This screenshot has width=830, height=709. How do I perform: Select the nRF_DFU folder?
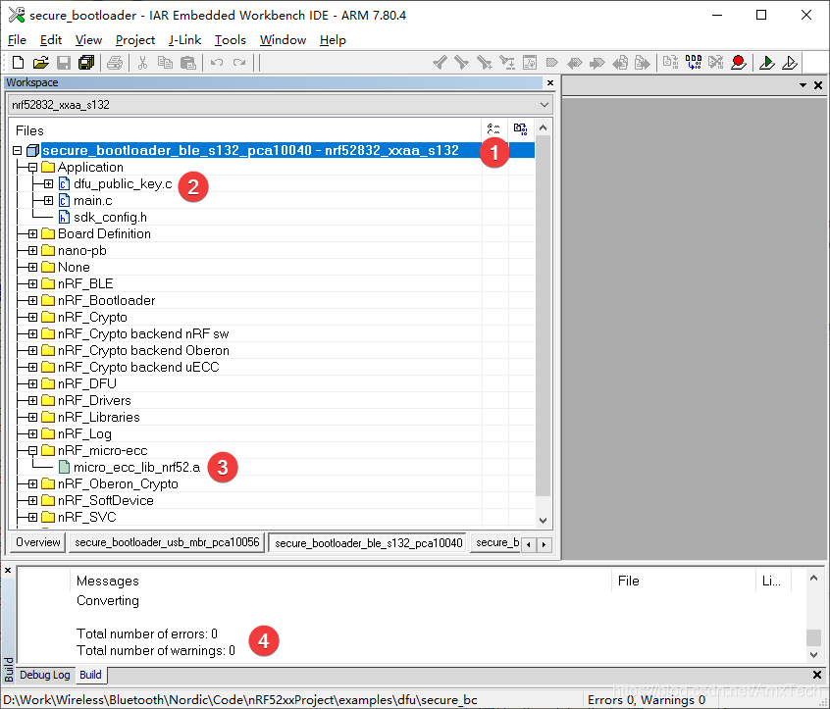pyautogui.click(x=86, y=383)
